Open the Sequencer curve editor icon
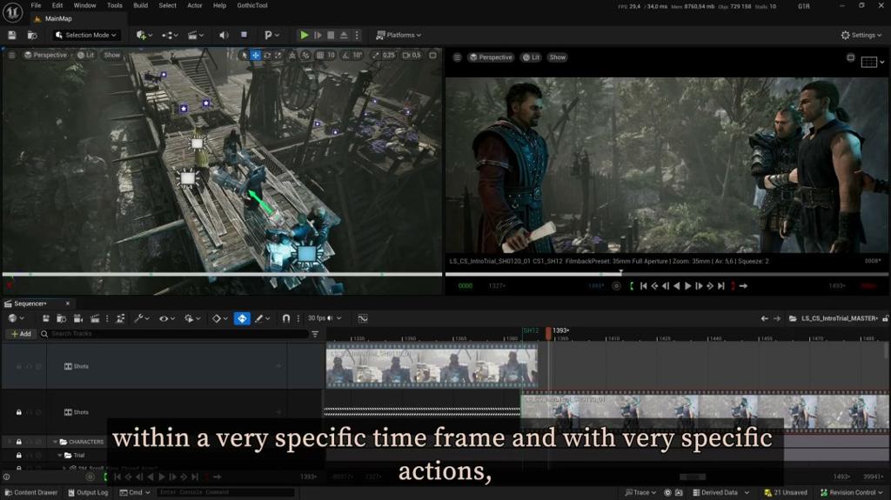This screenshot has height=500, width=891. [363, 318]
